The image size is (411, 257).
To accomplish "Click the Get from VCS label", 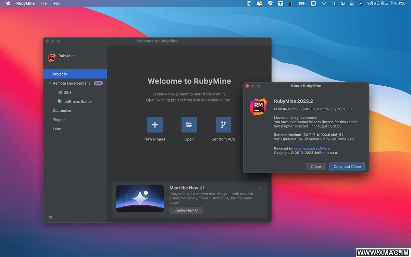I will click(x=223, y=139).
